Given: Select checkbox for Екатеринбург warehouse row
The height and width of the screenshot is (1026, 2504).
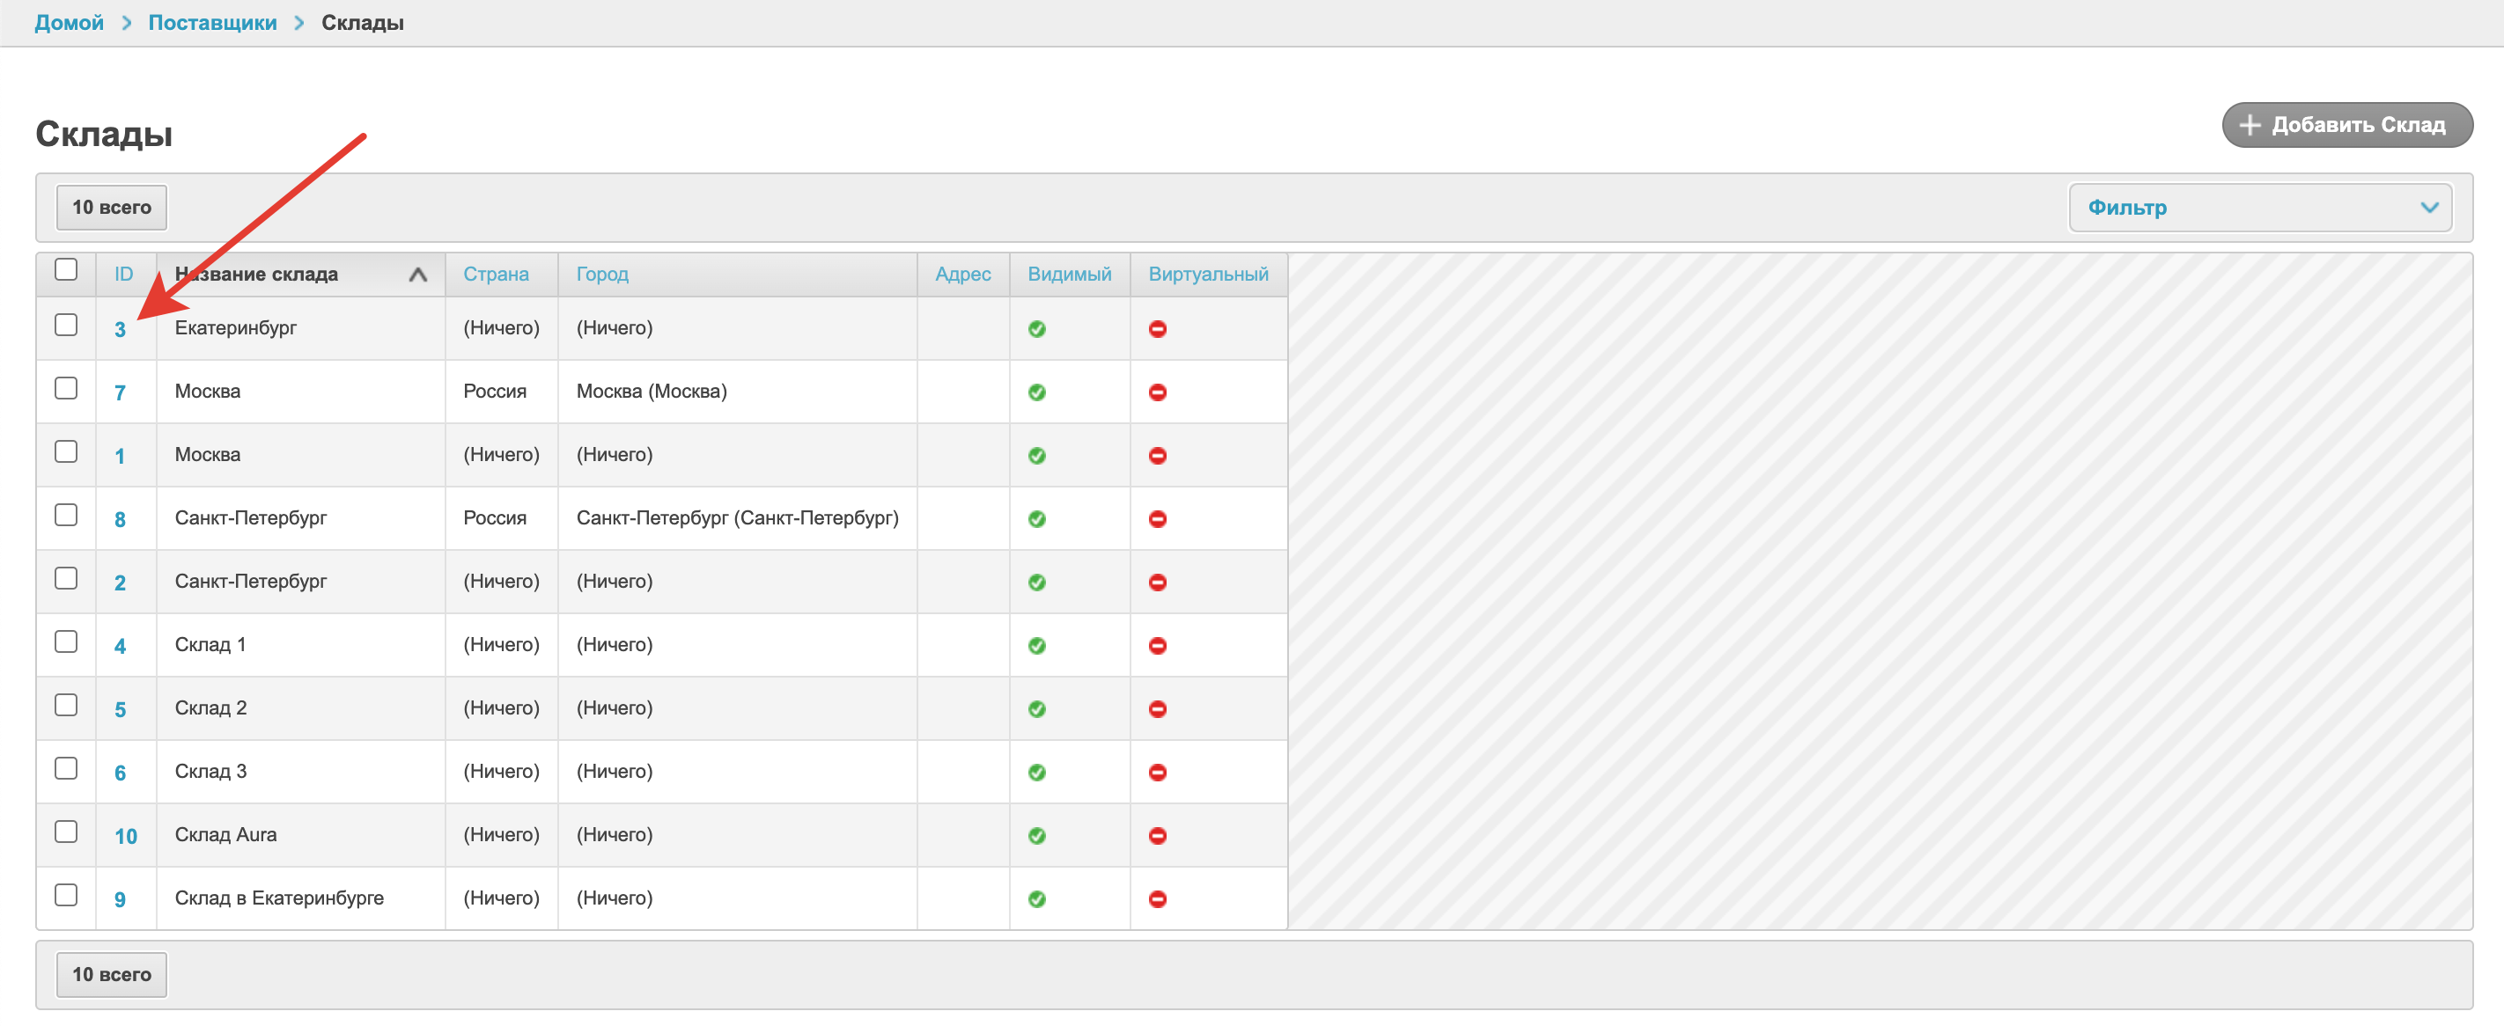Looking at the screenshot, I should (66, 325).
